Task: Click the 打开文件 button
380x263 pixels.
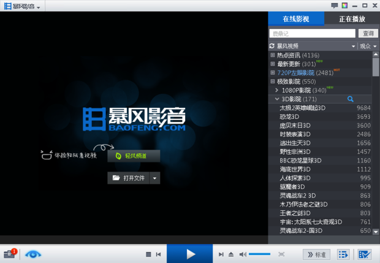Action: tap(128, 178)
